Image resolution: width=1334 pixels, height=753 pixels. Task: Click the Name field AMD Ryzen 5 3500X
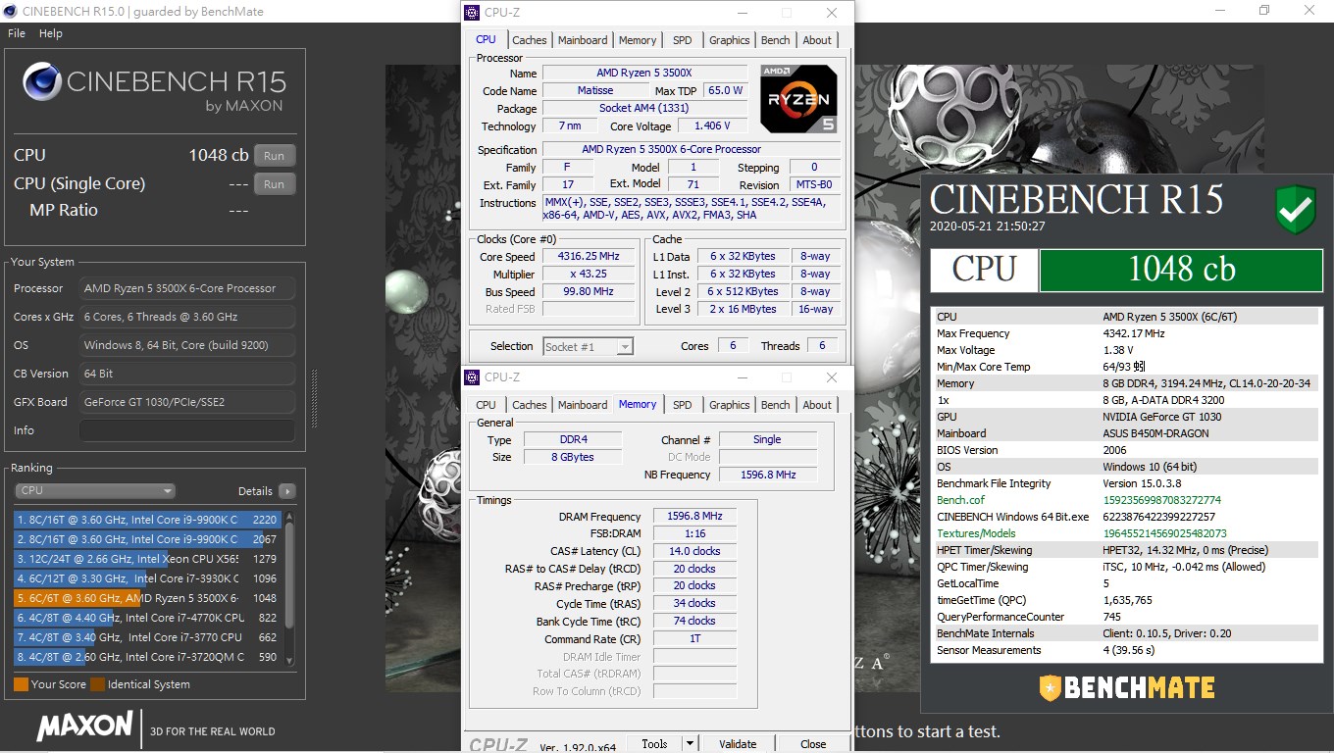click(644, 74)
